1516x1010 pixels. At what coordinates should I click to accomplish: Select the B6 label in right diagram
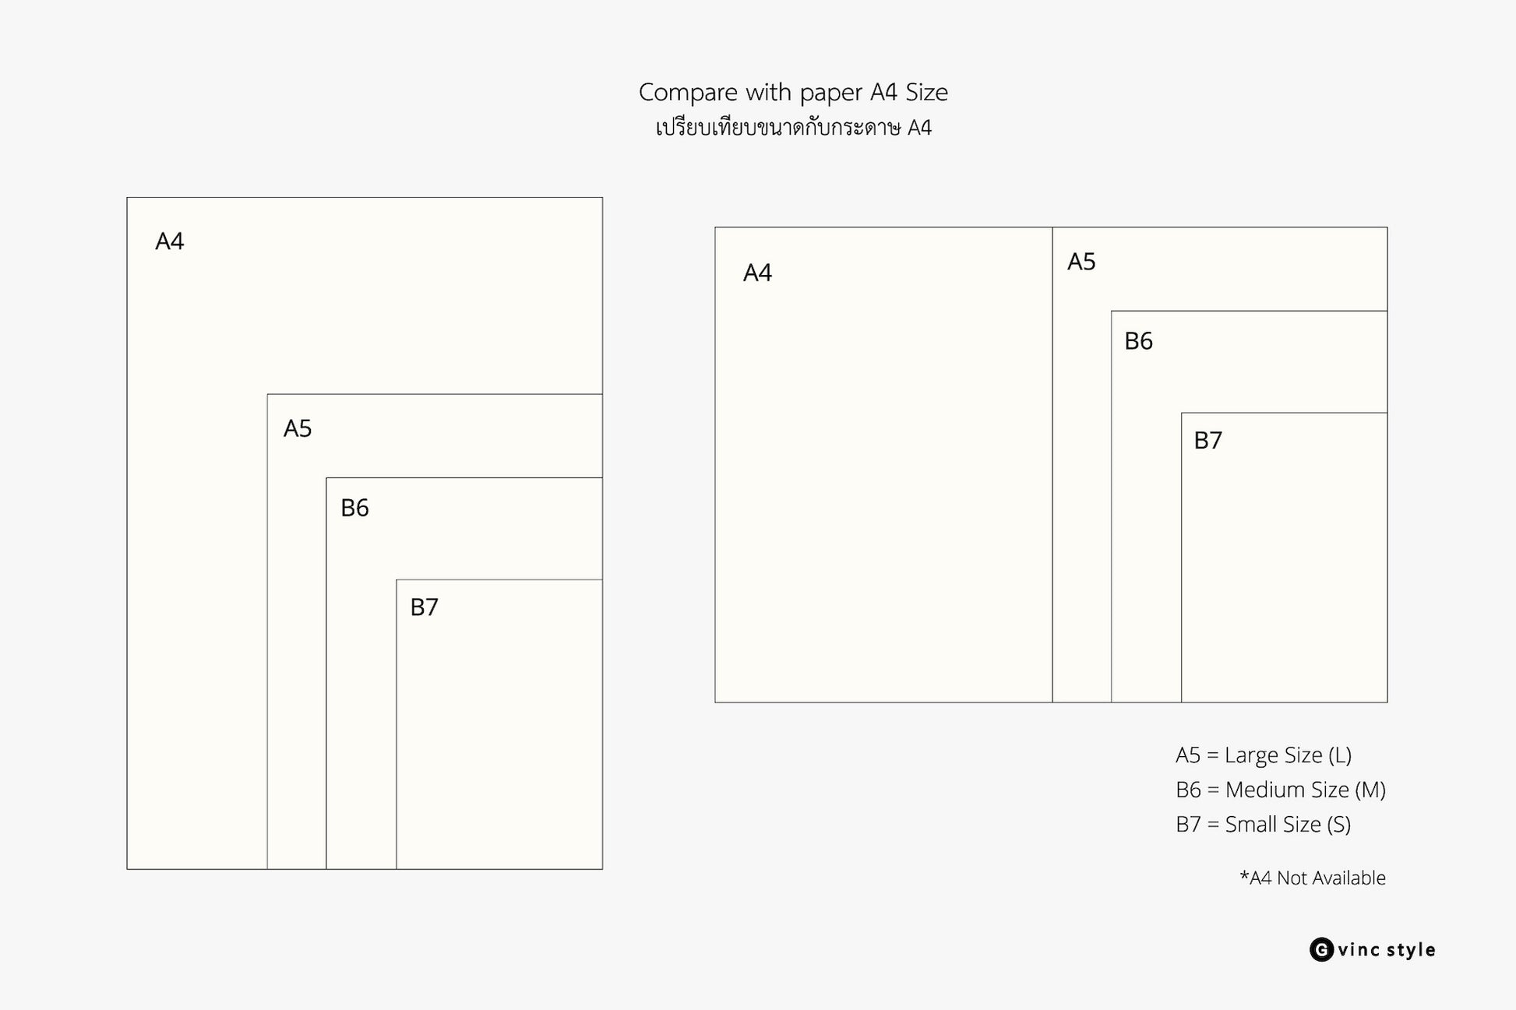(1138, 341)
